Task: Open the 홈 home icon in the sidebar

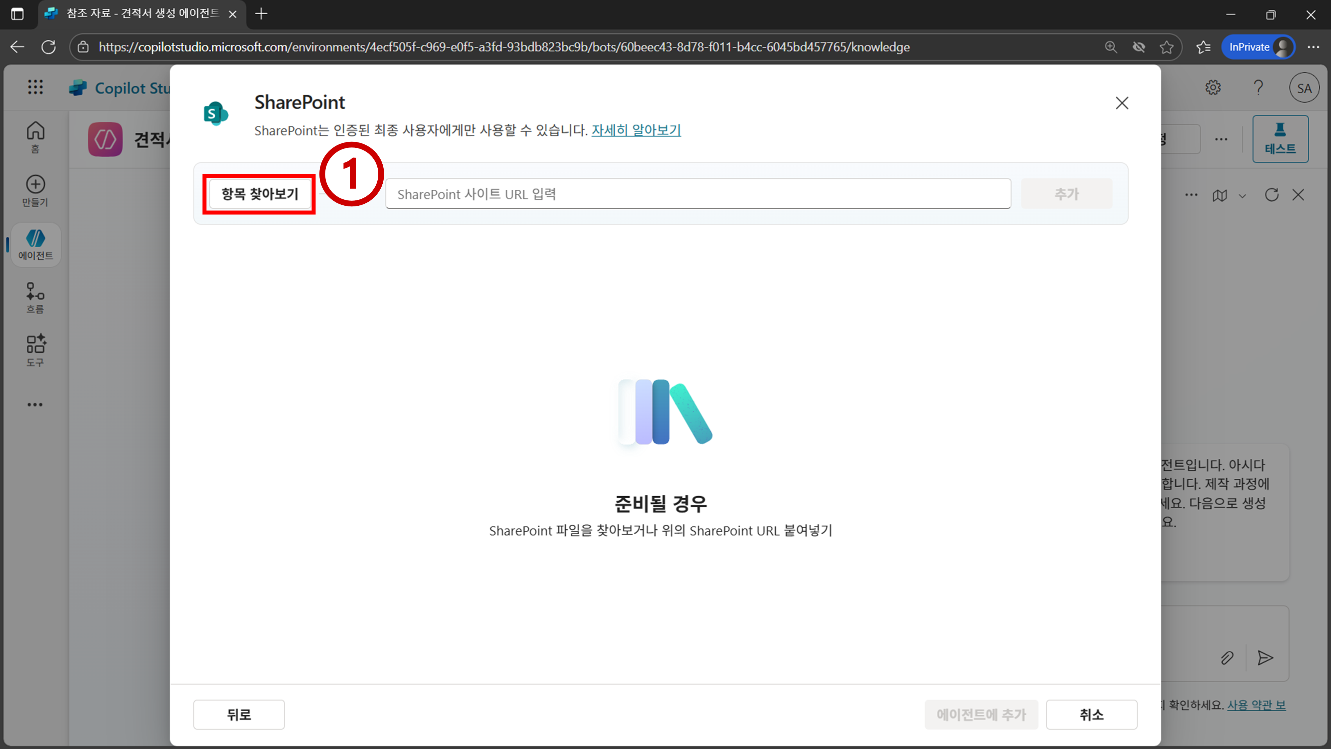Action: pyautogui.click(x=35, y=137)
